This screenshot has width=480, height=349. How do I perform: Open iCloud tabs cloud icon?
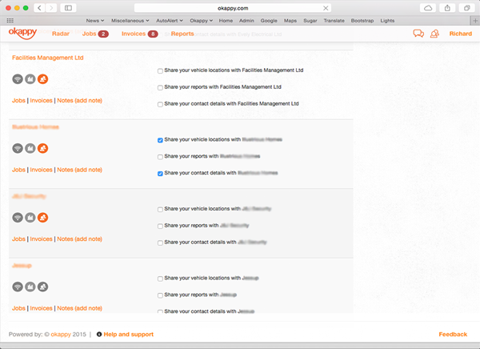(428, 8)
